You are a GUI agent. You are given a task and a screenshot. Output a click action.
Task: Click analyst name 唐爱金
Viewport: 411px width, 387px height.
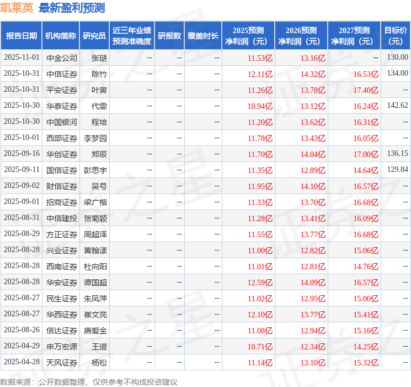click(95, 330)
